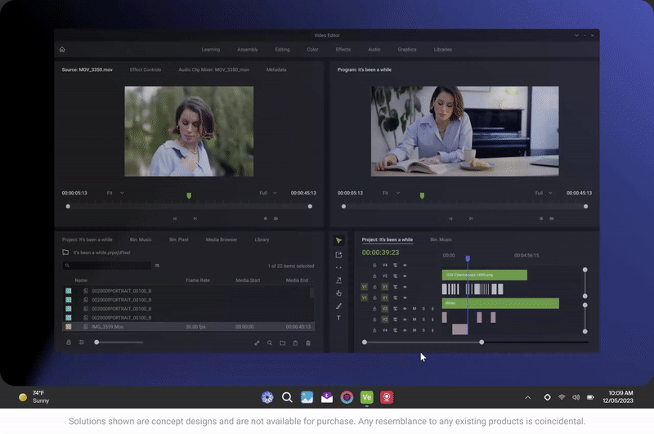
Task: Toggle the lock on the V3 track
Action: (x=374, y=308)
